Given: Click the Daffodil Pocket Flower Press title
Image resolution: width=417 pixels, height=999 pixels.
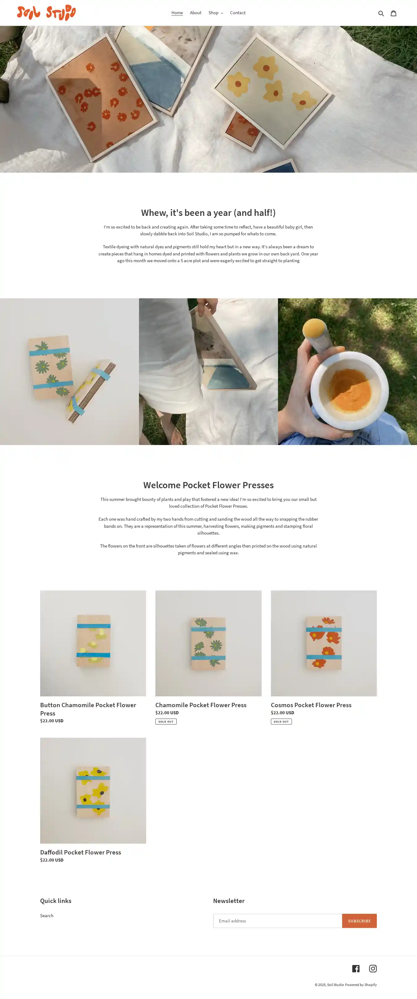Looking at the screenshot, I should (81, 852).
